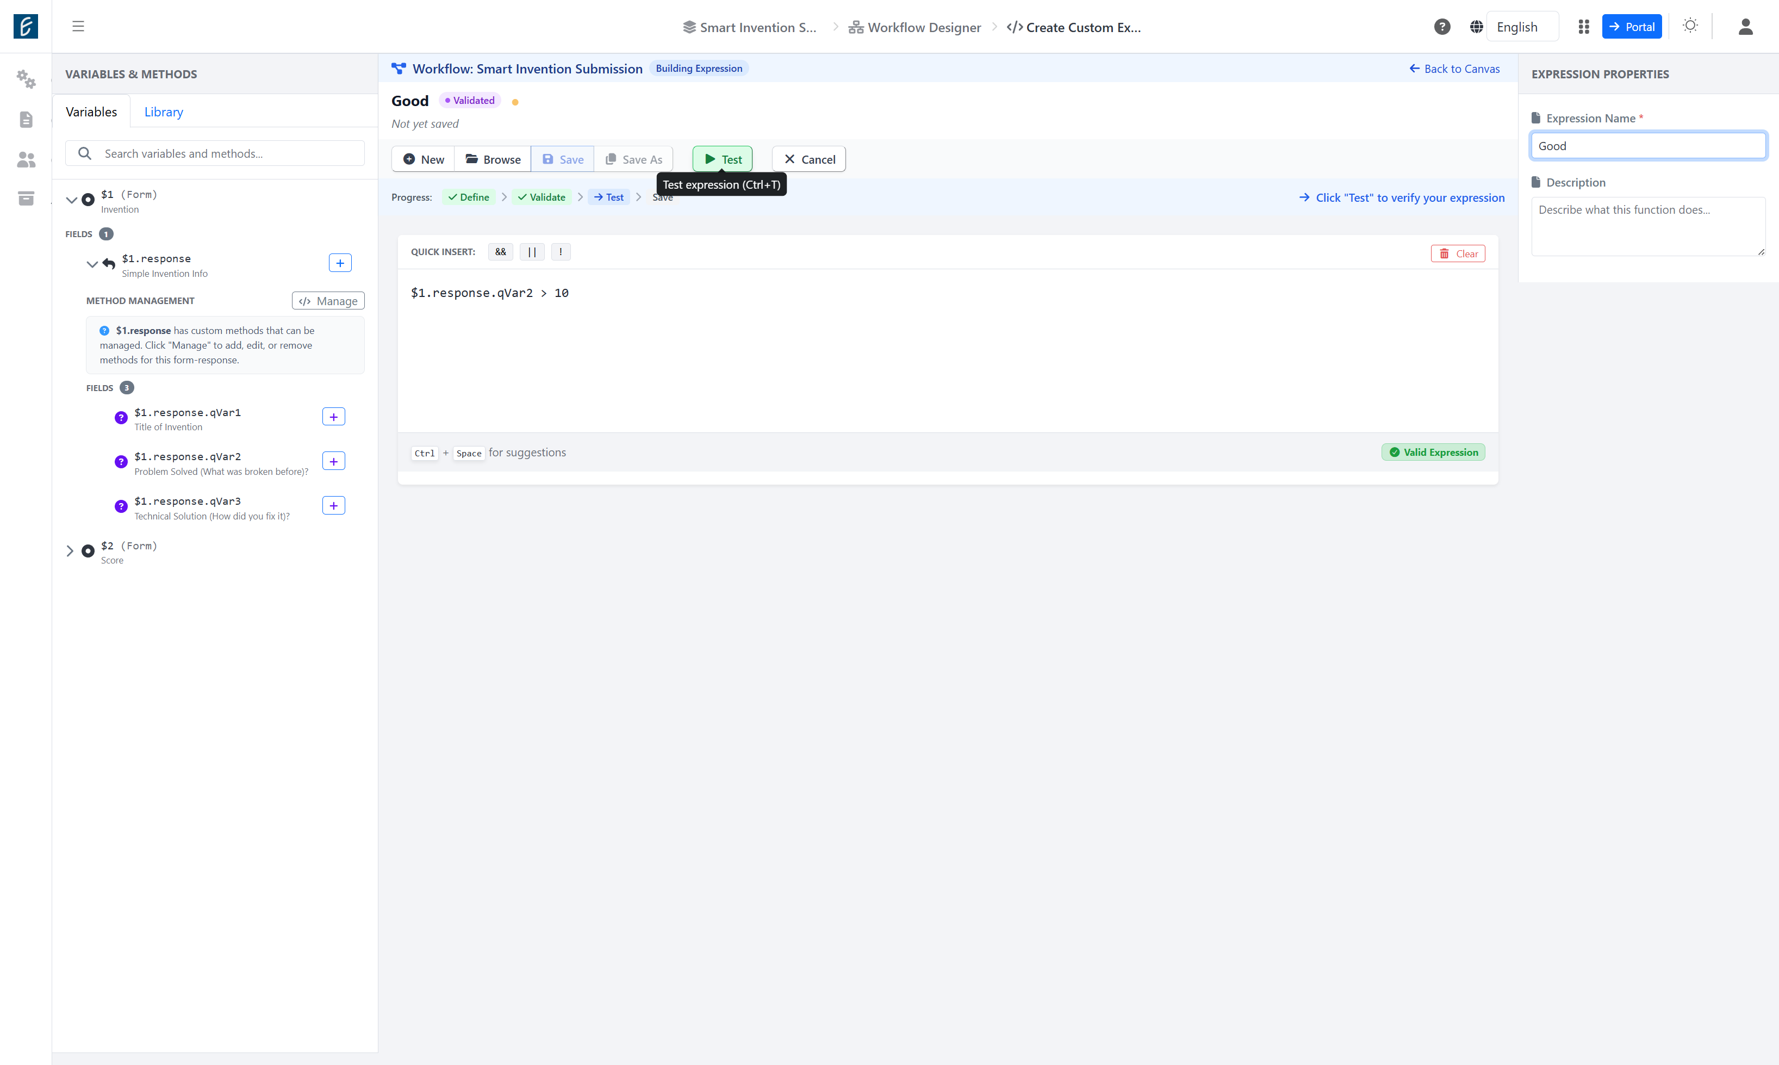Go to Workflow Designer breadcrumb
Image resolution: width=1779 pixels, height=1065 pixels.
(x=915, y=27)
